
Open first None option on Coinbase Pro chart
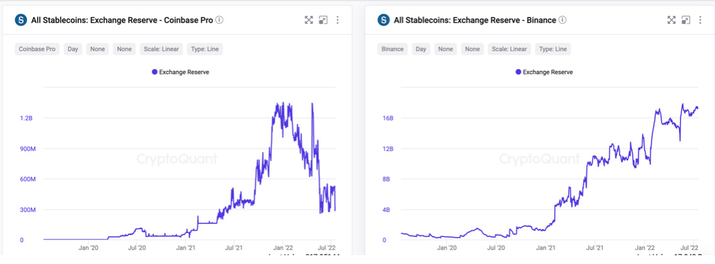point(97,49)
